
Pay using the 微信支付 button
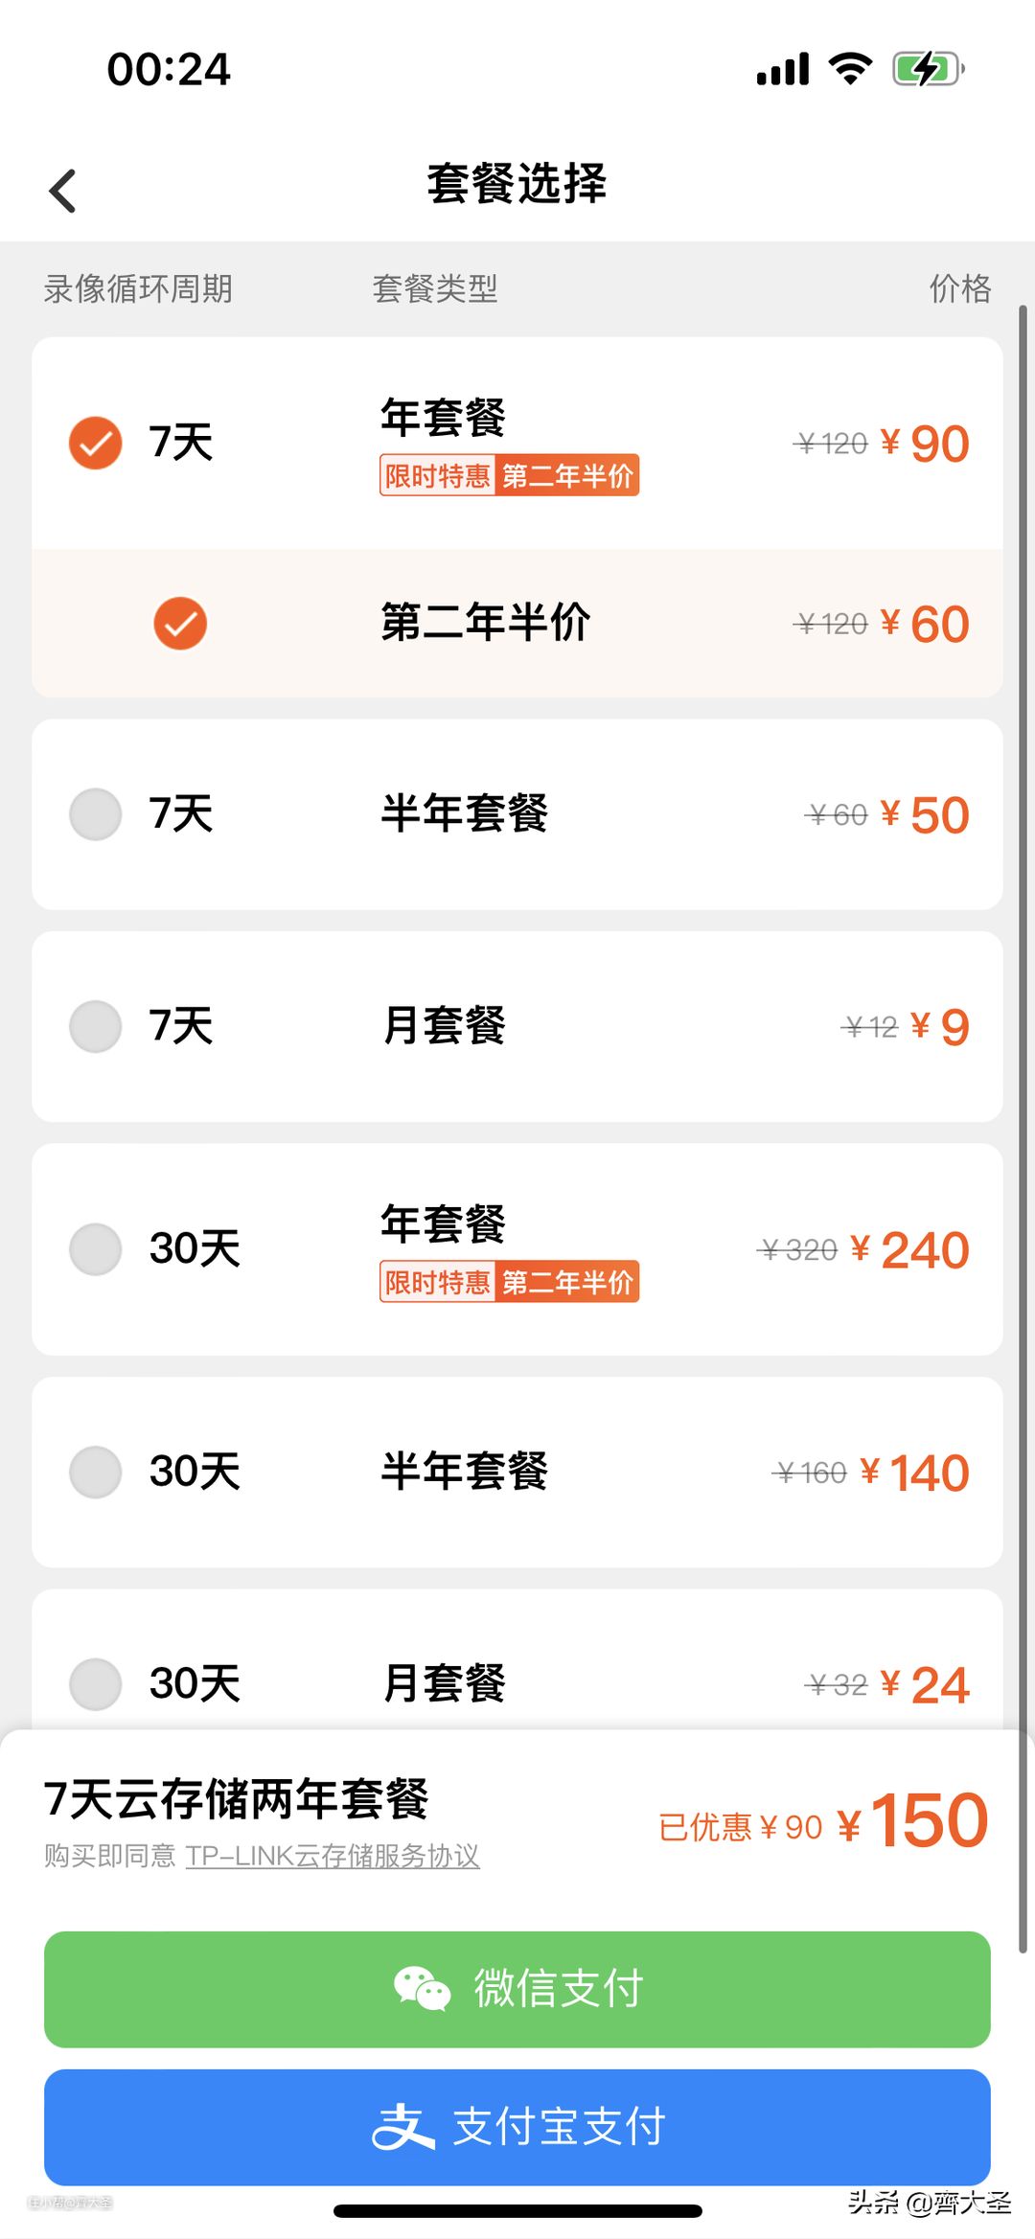517,1989
